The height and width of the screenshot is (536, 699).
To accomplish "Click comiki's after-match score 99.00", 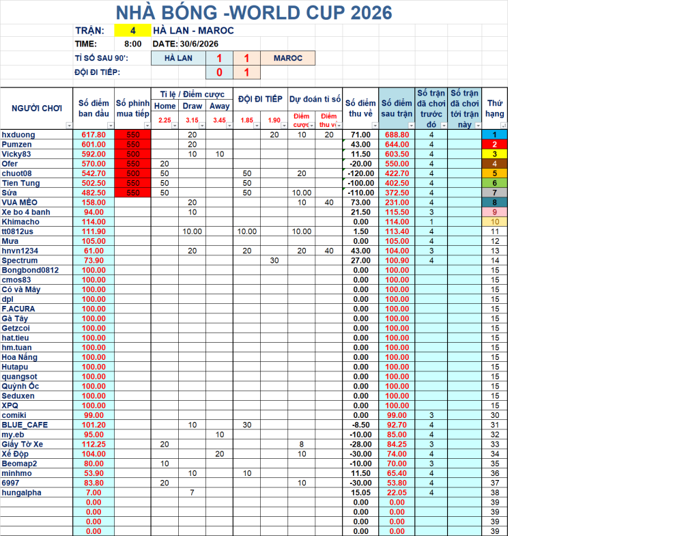I will (x=397, y=416).
